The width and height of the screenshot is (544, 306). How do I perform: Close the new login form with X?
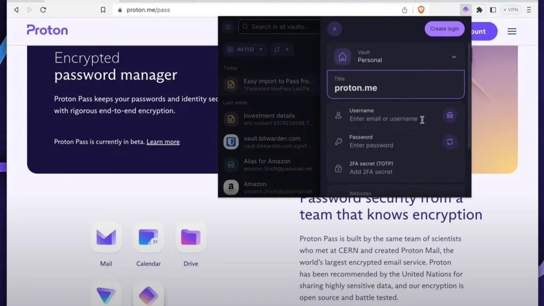334,29
